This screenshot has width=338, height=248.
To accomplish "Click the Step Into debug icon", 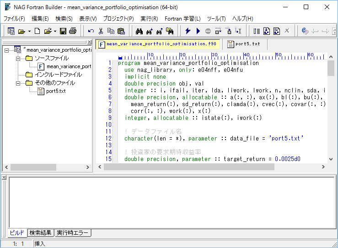I will pyautogui.click(x=229, y=31).
